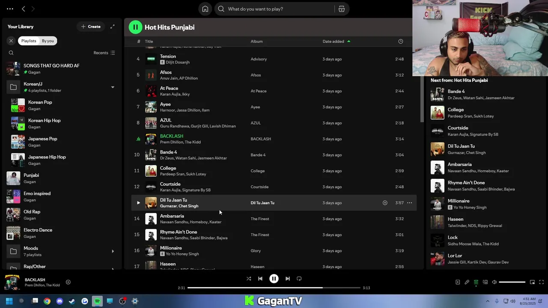Go back with the left arrow
The image size is (548, 308).
pyautogui.click(x=24, y=9)
